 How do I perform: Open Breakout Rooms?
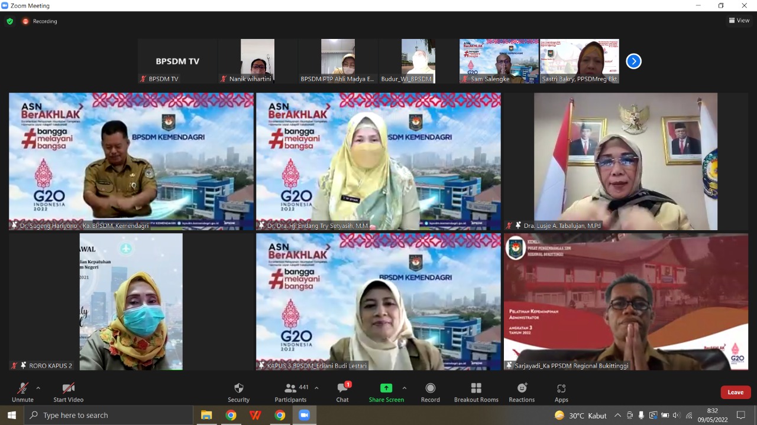pos(476,392)
